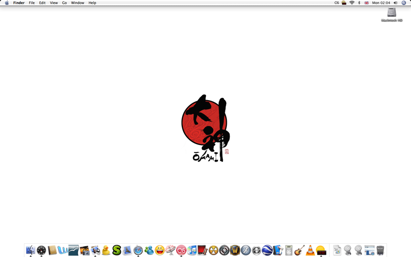Open the green S app icon
The width and height of the screenshot is (411, 257).
click(x=117, y=250)
